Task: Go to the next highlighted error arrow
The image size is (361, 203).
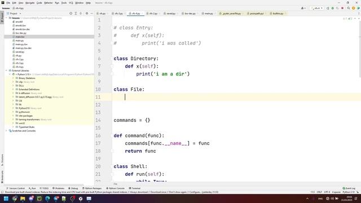Action: 359,19
